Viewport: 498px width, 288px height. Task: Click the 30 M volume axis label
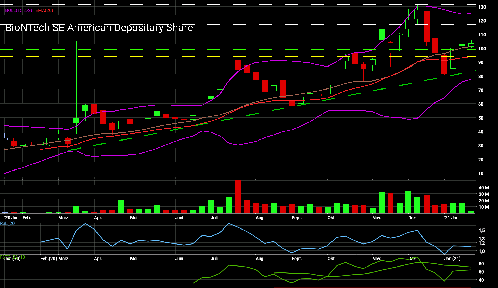484,194
